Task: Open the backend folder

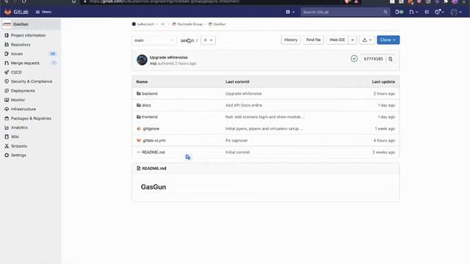Action: pyautogui.click(x=150, y=94)
